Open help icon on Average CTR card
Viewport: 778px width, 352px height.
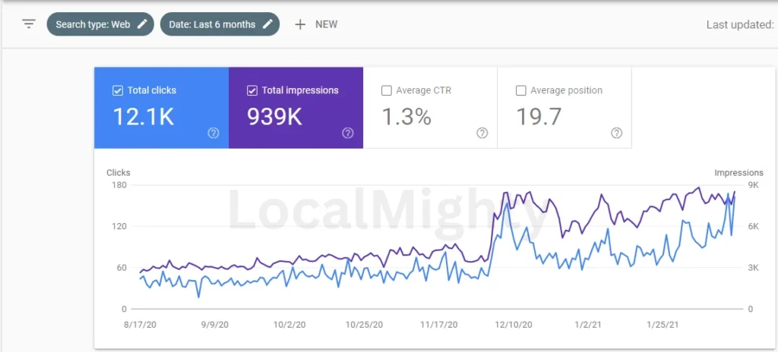(482, 133)
